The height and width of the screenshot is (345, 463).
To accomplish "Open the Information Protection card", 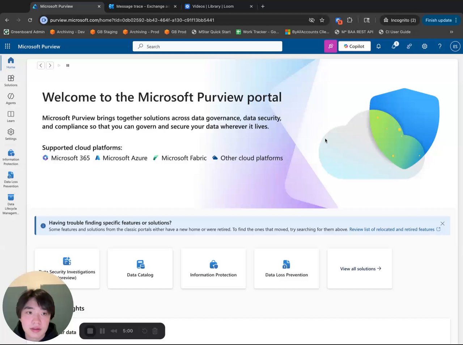I will coord(213,268).
